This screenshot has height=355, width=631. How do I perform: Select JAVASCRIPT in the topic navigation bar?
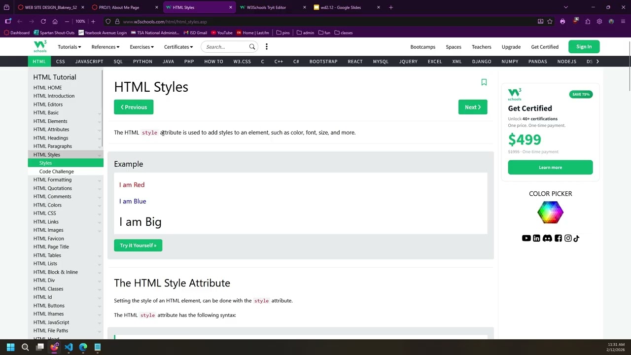[x=89, y=62]
